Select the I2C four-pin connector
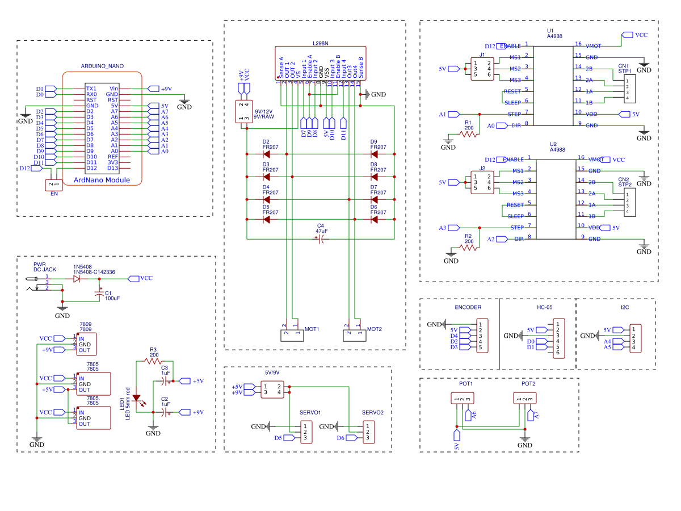The height and width of the screenshot is (511, 681). (x=636, y=338)
